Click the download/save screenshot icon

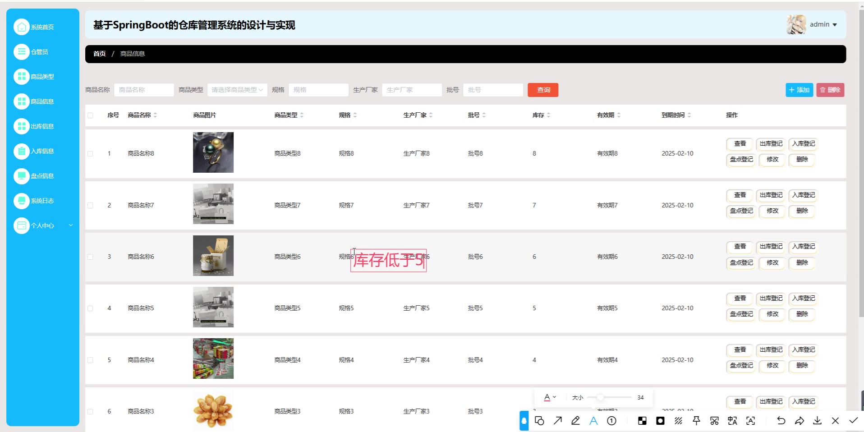coord(817,421)
